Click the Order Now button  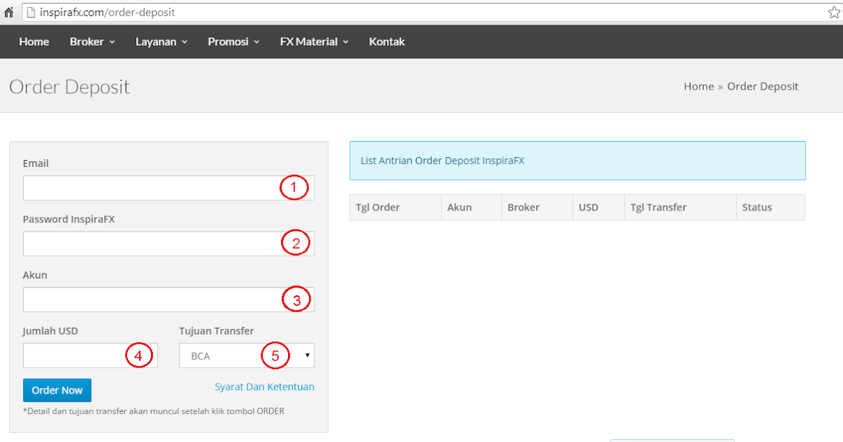pos(57,390)
